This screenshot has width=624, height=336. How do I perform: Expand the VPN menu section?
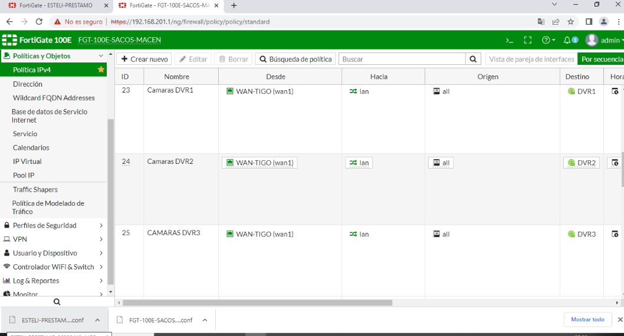[x=53, y=239]
